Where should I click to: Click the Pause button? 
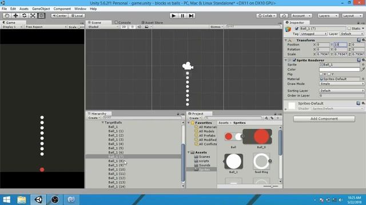pyautogui.click(x=182, y=15)
